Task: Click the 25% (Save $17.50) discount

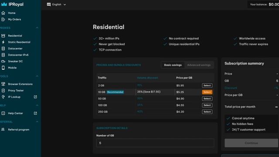Action: 149,92
